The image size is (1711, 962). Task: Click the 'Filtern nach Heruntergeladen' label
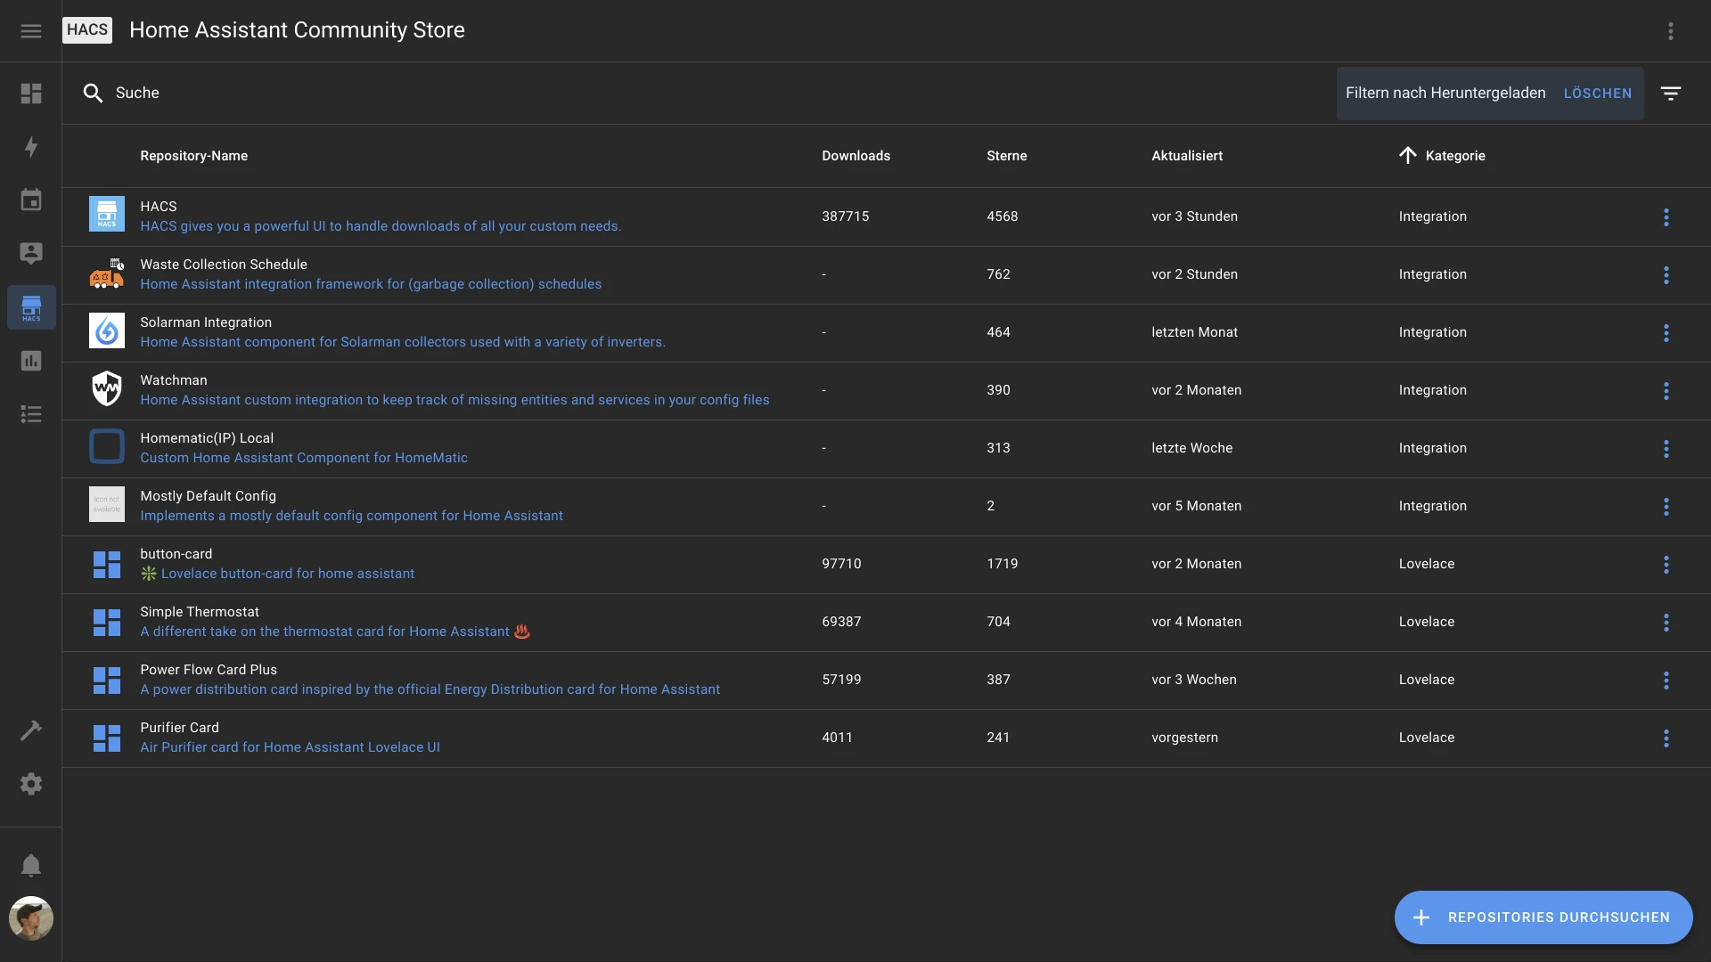[1445, 93]
